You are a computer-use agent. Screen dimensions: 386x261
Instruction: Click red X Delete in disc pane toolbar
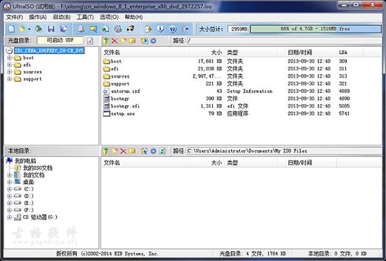(x=115, y=40)
